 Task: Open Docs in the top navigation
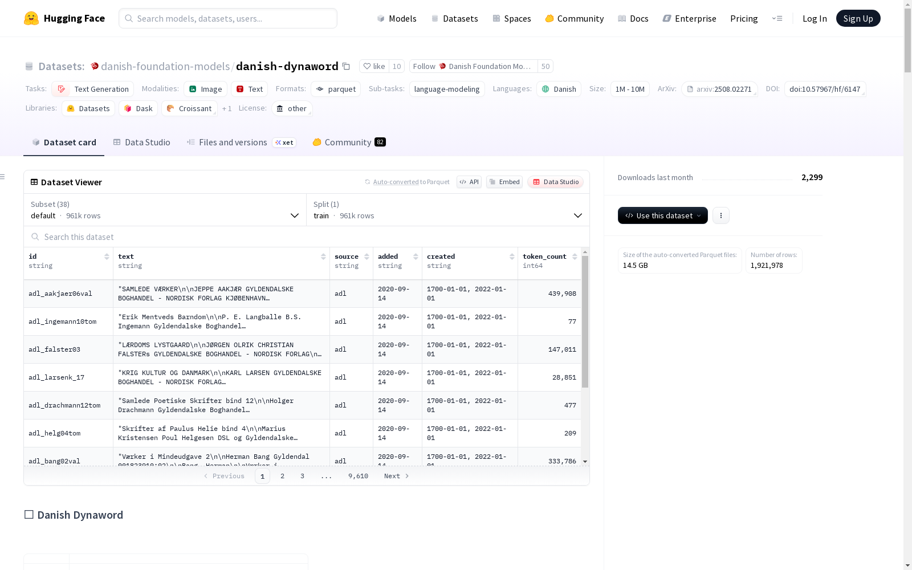pyautogui.click(x=633, y=18)
